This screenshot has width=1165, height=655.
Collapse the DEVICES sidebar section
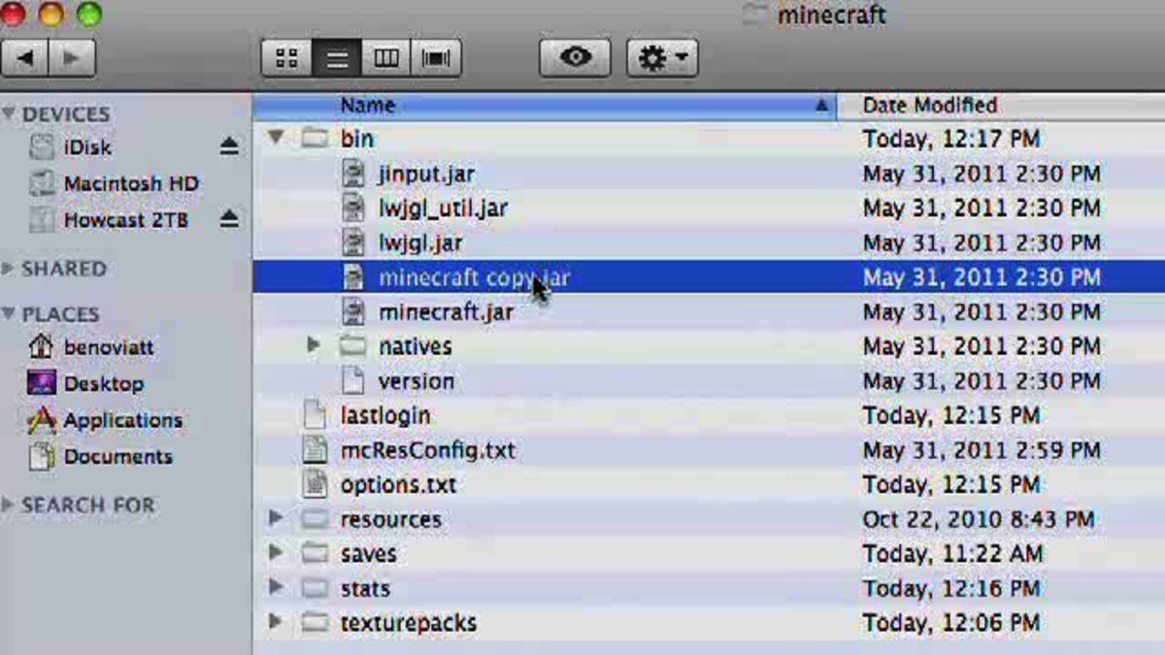tap(9, 114)
